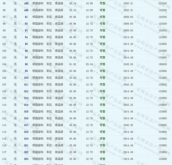Open unit B5 details link
This screenshot has height=165, width=172.
click(x=26, y=44)
